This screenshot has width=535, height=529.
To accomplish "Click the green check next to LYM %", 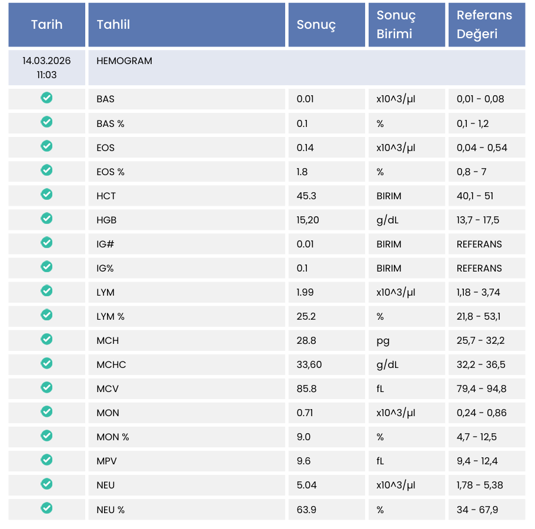I will pos(46,315).
